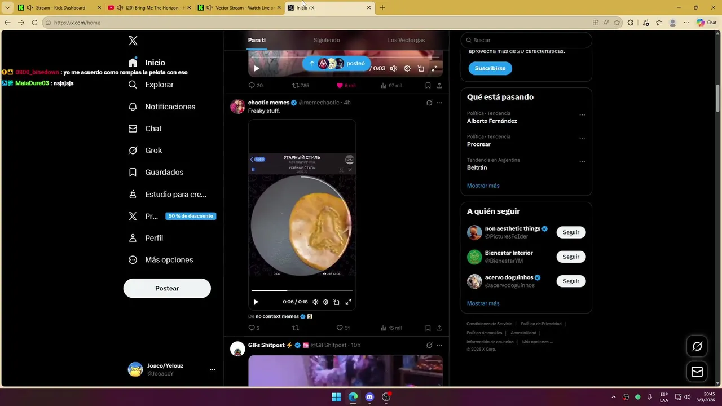This screenshot has width=722, height=406.
Task: Share the chaotic memes post
Action: click(439, 328)
